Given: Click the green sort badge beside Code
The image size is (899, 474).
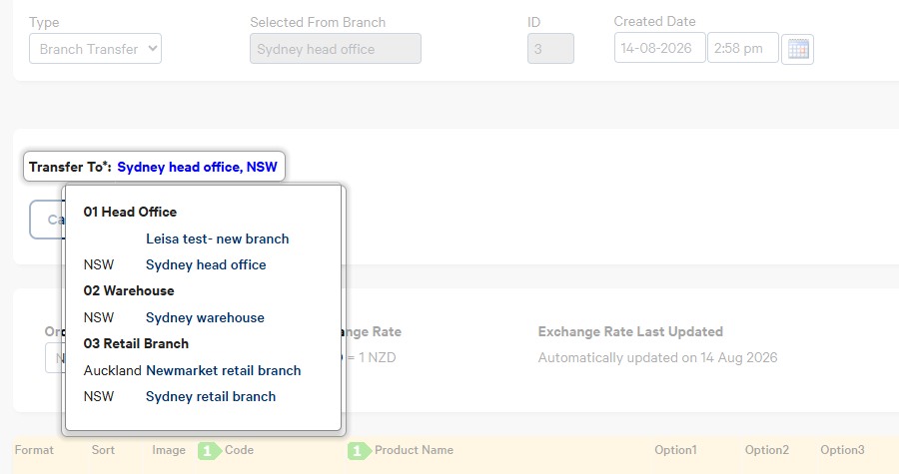Looking at the screenshot, I should pos(209,451).
